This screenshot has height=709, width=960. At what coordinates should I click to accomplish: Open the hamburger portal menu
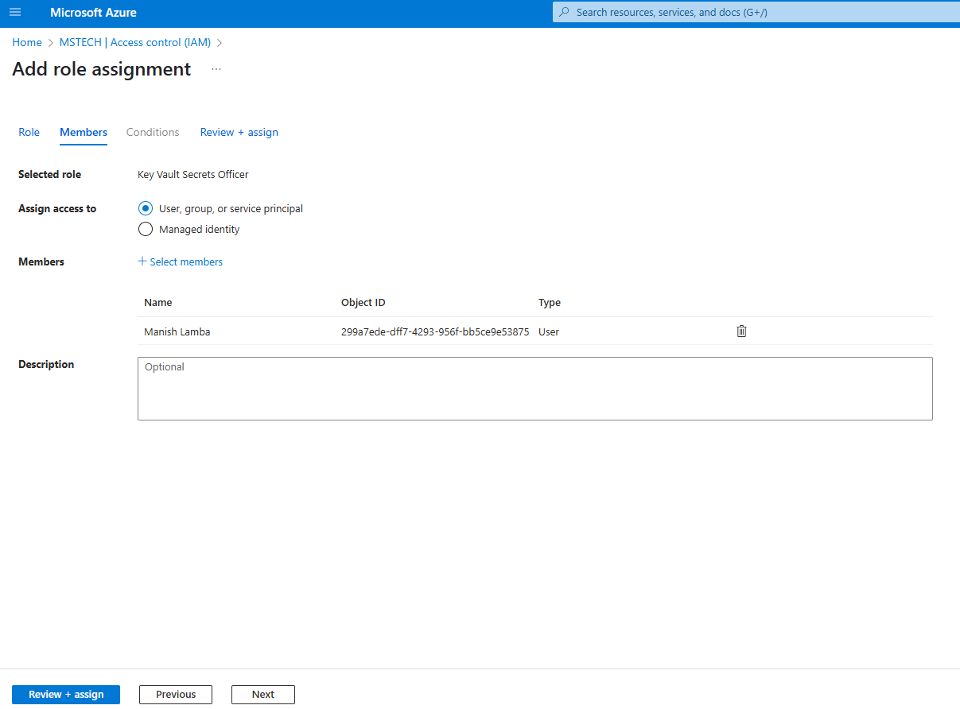click(15, 13)
